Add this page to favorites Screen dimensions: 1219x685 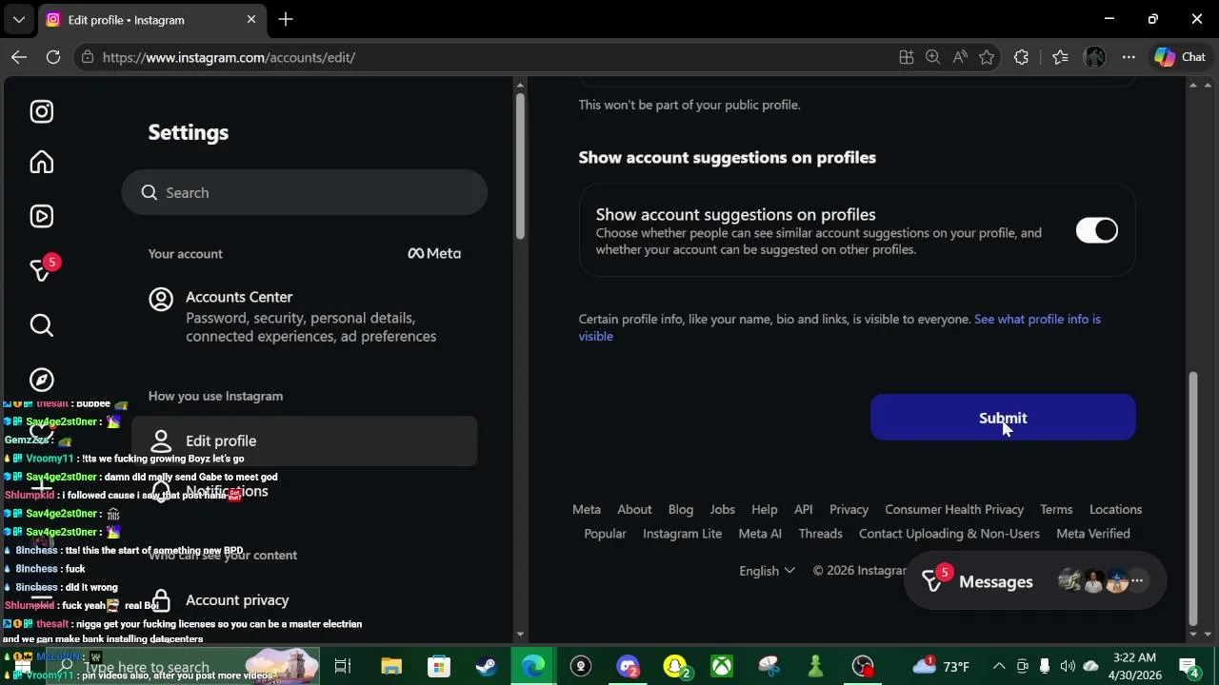click(x=987, y=57)
